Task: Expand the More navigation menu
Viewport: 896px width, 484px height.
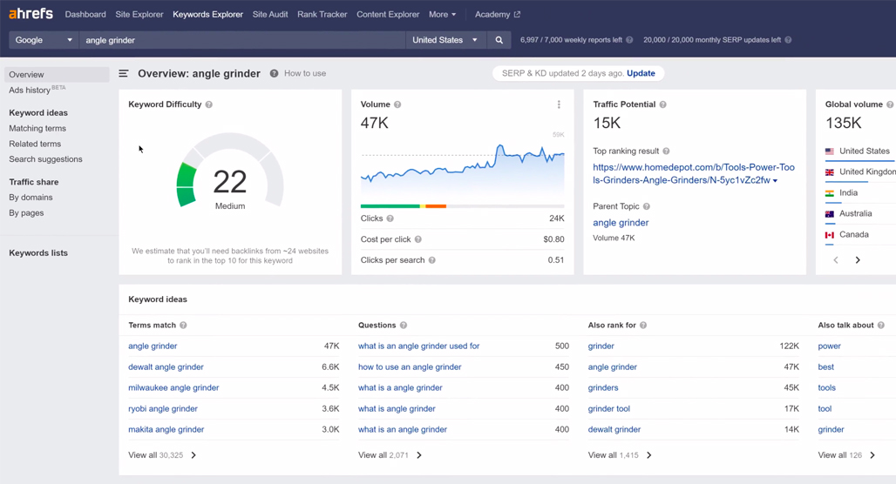Action: [x=442, y=14]
